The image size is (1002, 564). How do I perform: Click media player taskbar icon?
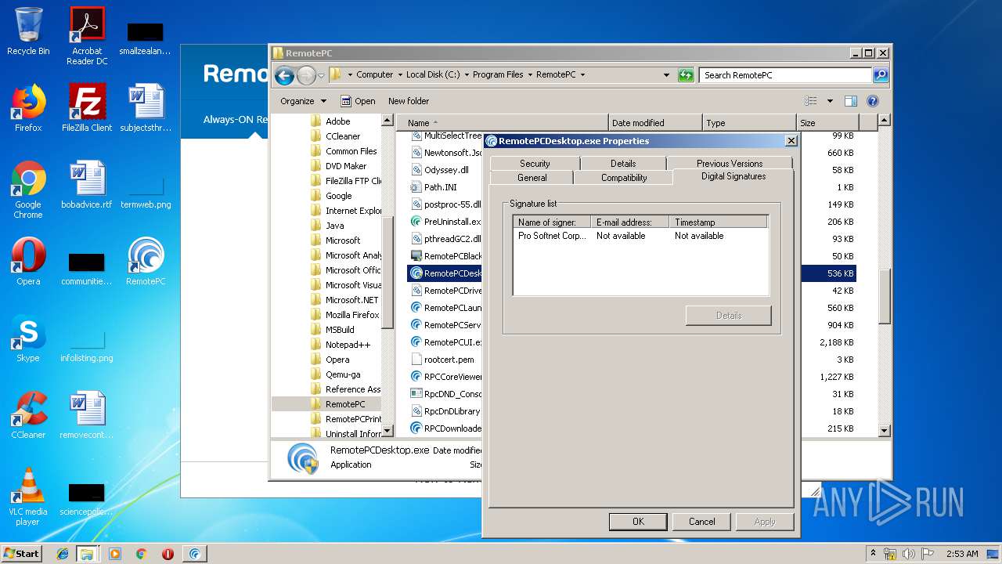pos(115,554)
